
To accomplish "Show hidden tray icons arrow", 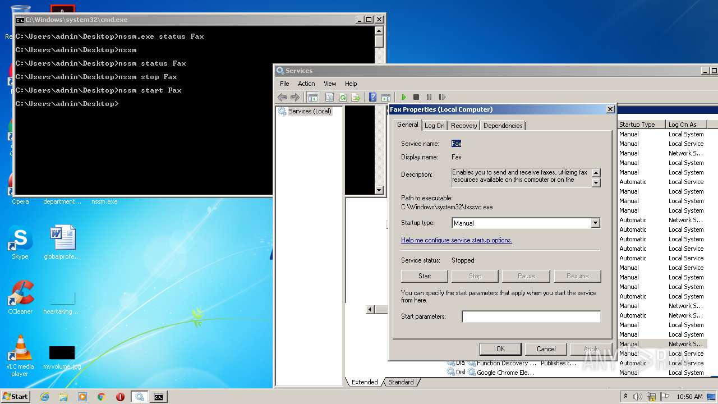I will click(625, 397).
